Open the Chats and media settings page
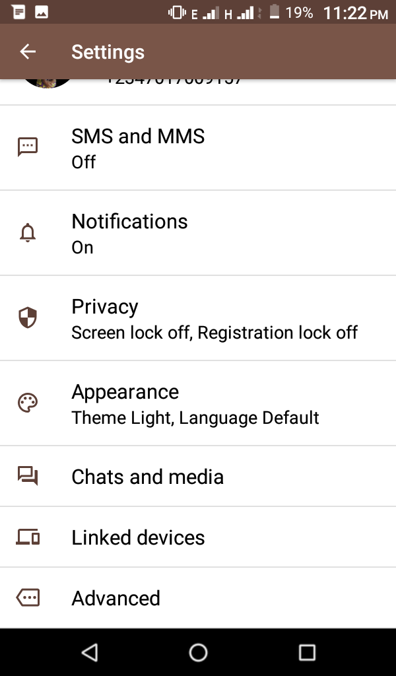396x676 pixels. [198, 476]
